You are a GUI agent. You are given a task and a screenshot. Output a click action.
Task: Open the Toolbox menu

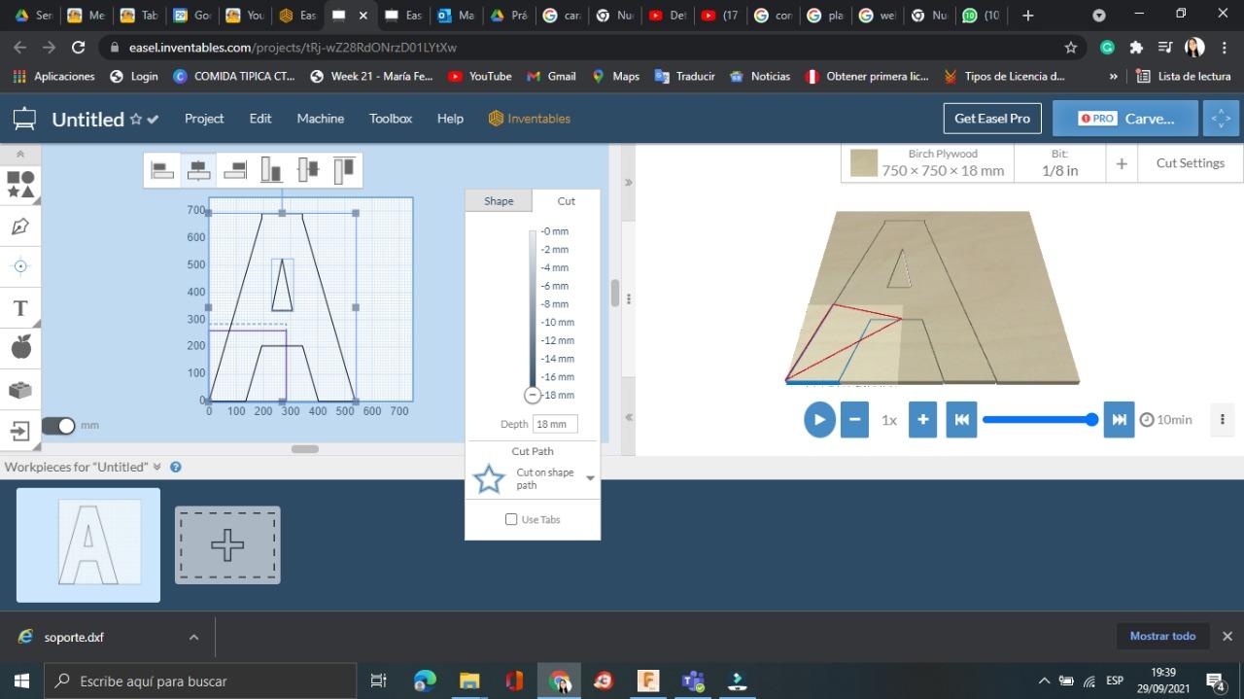391,119
